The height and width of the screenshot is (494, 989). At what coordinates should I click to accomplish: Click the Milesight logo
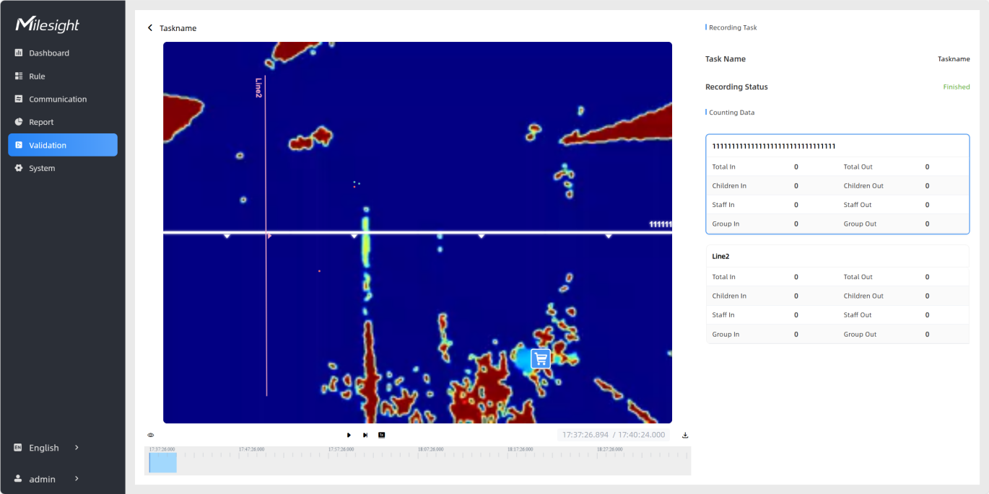point(48,25)
